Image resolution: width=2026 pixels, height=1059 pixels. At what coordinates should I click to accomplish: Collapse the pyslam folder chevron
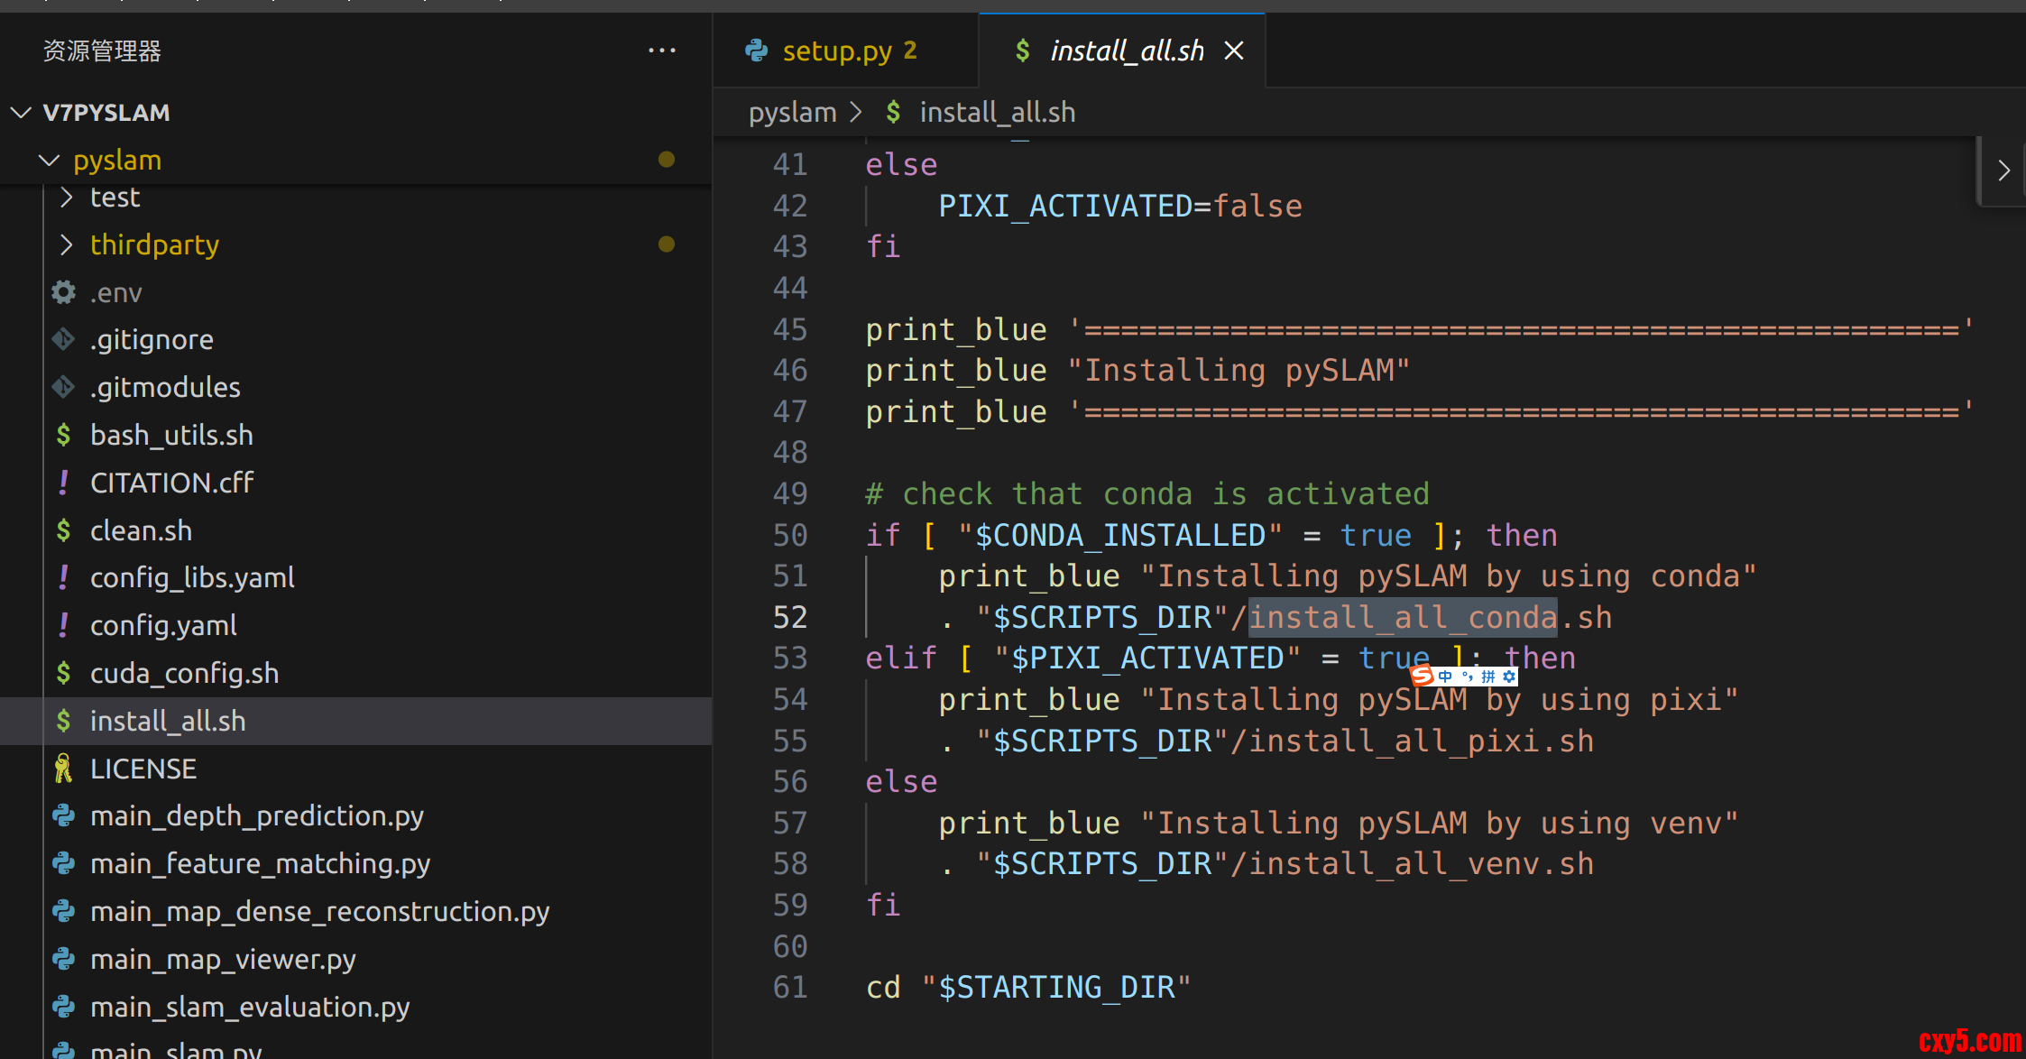(49, 161)
